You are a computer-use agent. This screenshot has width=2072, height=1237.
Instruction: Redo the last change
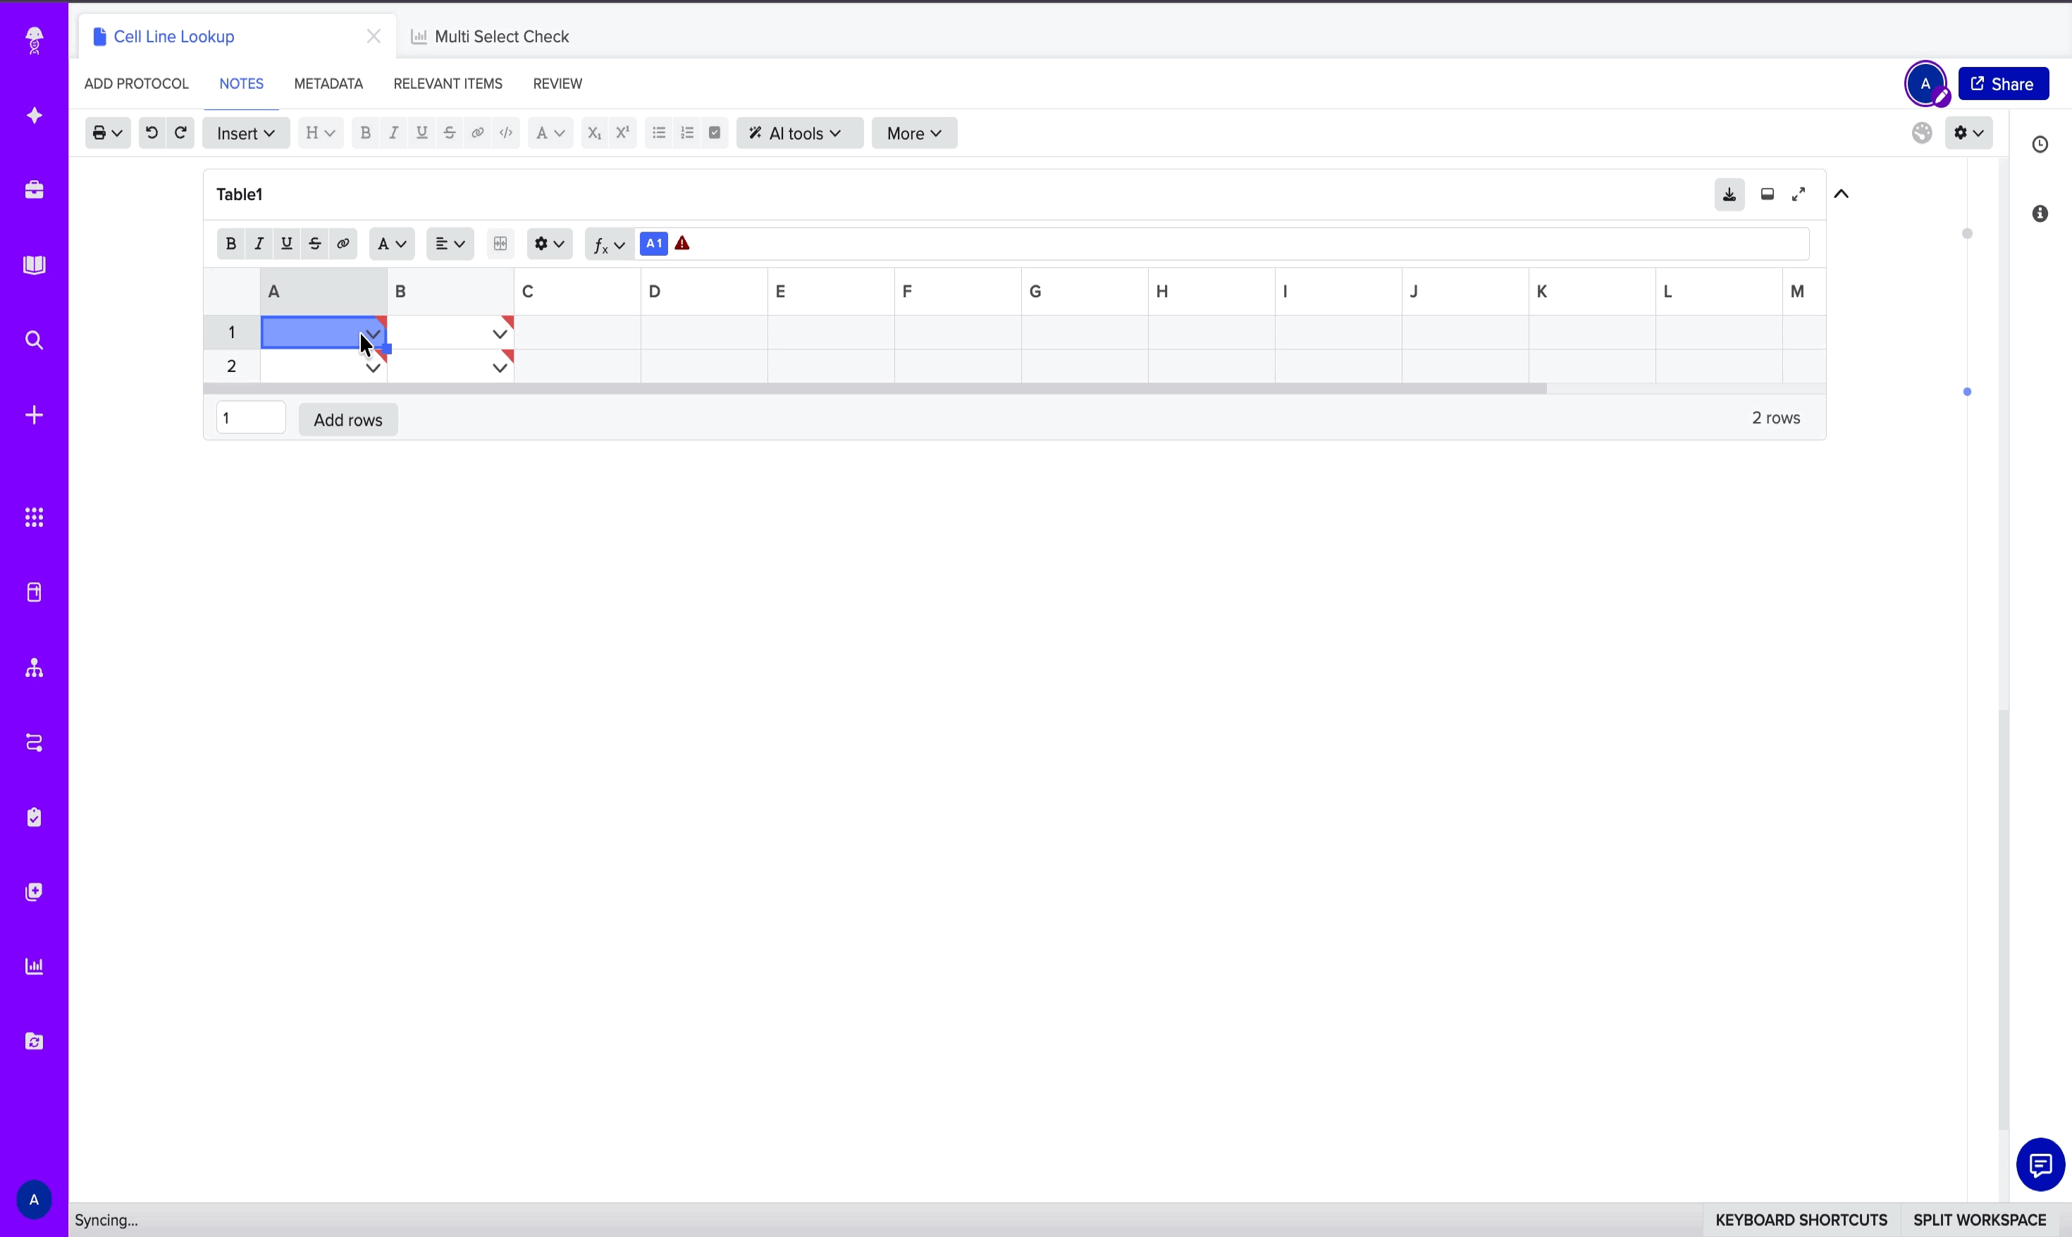point(180,132)
